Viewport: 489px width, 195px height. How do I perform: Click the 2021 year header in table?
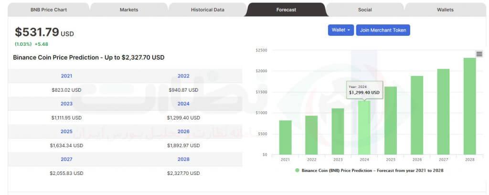pos(66,76)
